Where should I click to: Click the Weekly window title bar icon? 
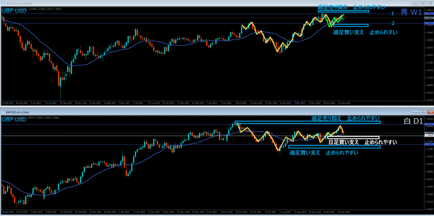pos(3,3)
